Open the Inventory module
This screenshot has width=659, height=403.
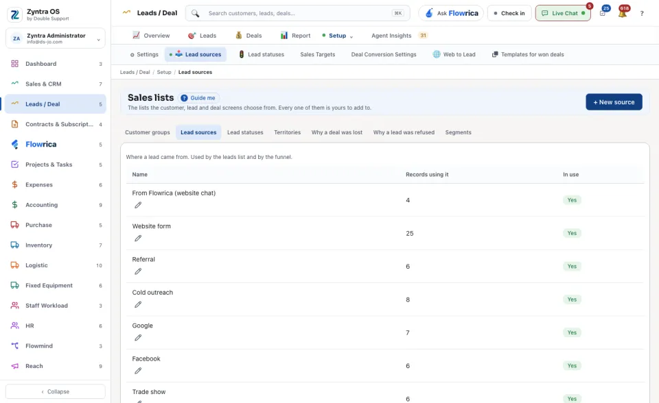pos(56,245)
